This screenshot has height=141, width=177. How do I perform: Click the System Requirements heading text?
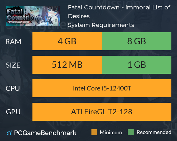click(101, 25)
